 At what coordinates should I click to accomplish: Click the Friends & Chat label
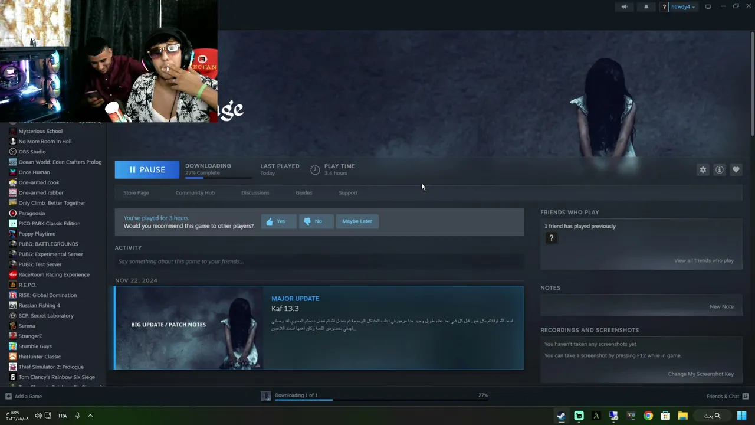point(723,396)
